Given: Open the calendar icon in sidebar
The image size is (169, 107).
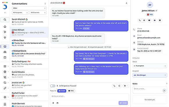Looking at the screenshot, I should pyautogui.click(x=5, y=57).
